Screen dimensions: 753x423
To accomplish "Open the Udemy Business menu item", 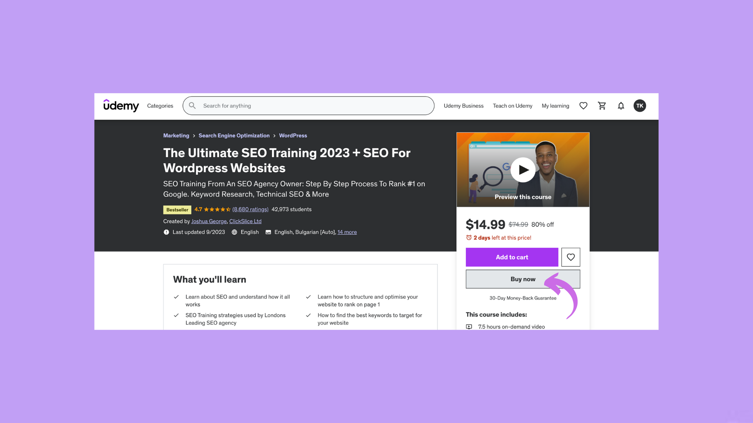I will tap(463, 106).
